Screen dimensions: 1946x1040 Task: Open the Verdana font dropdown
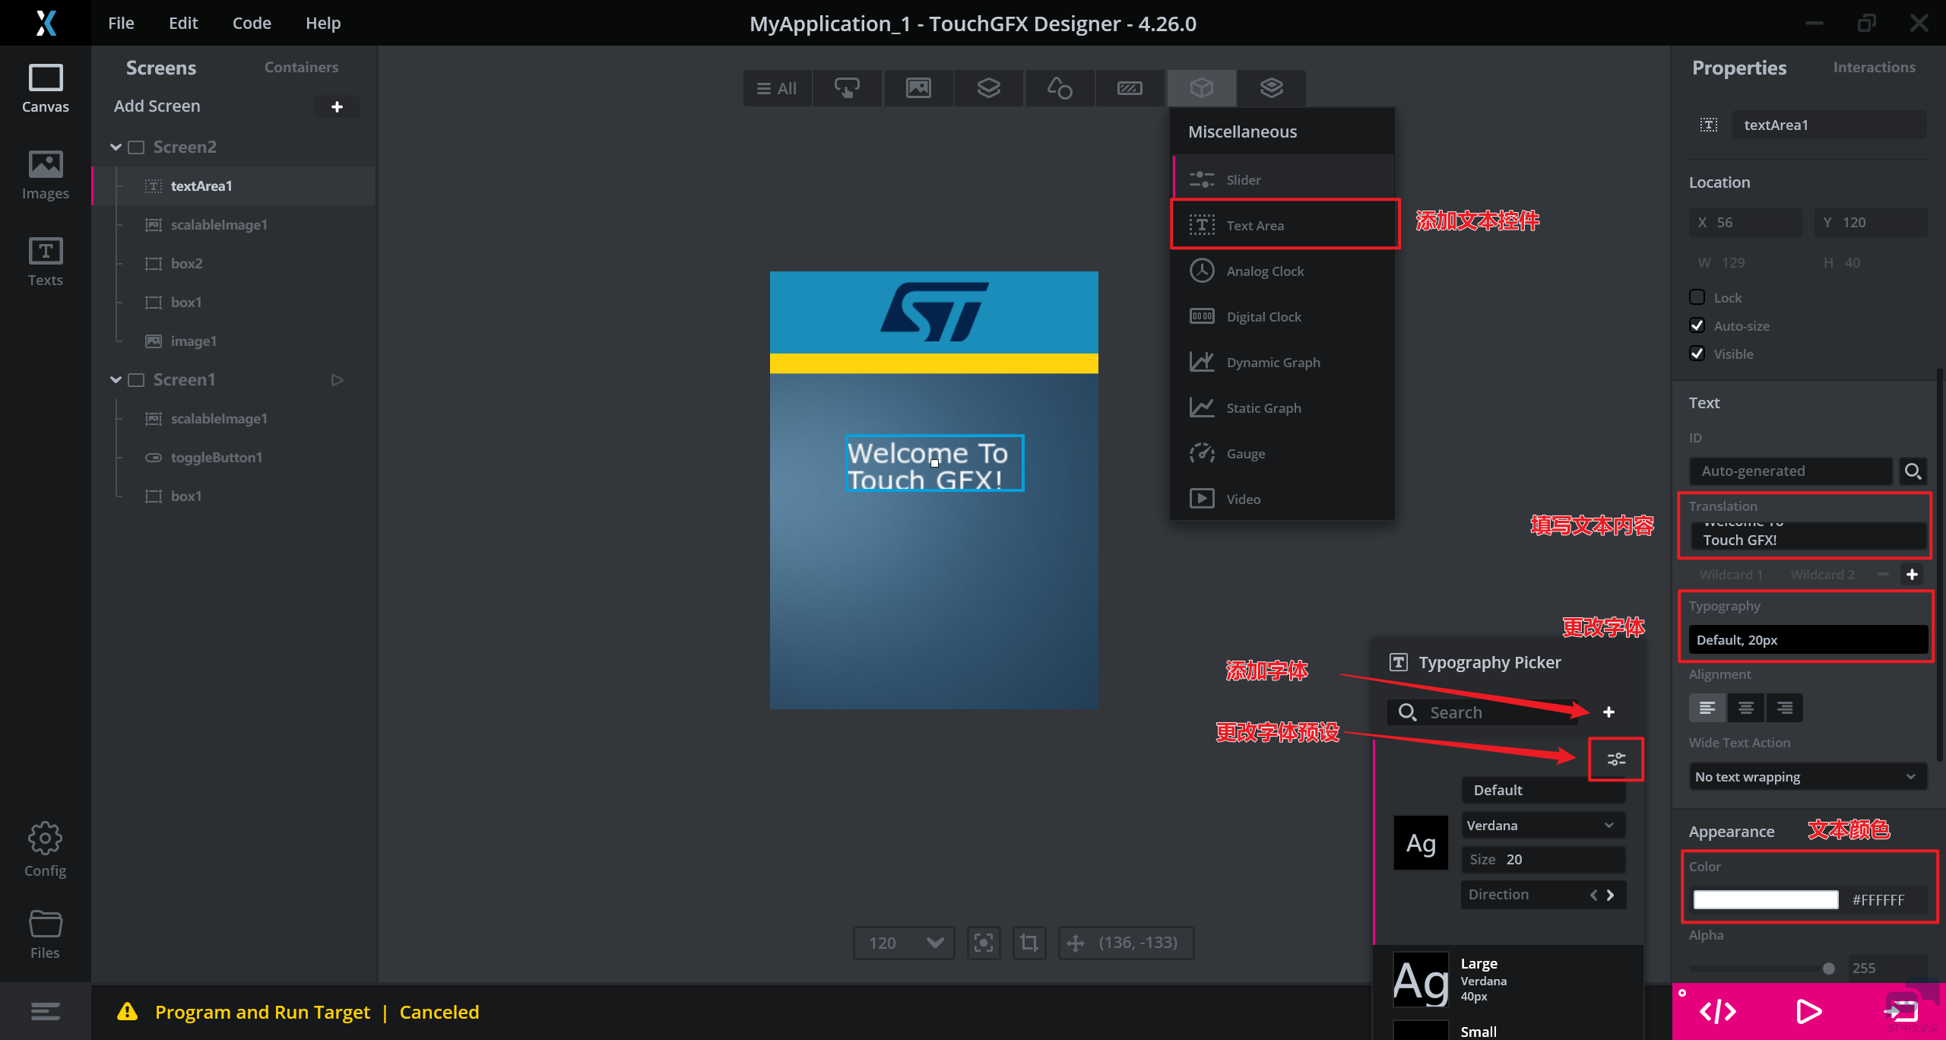click(x=1543, y=826)
